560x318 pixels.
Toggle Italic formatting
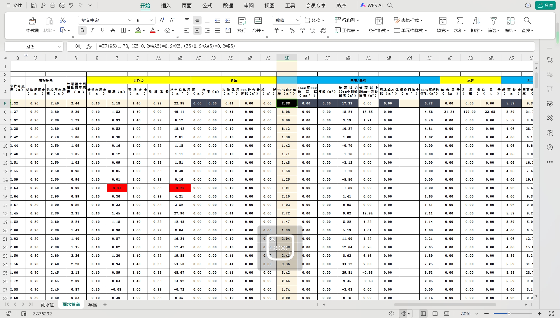(92, 30)
